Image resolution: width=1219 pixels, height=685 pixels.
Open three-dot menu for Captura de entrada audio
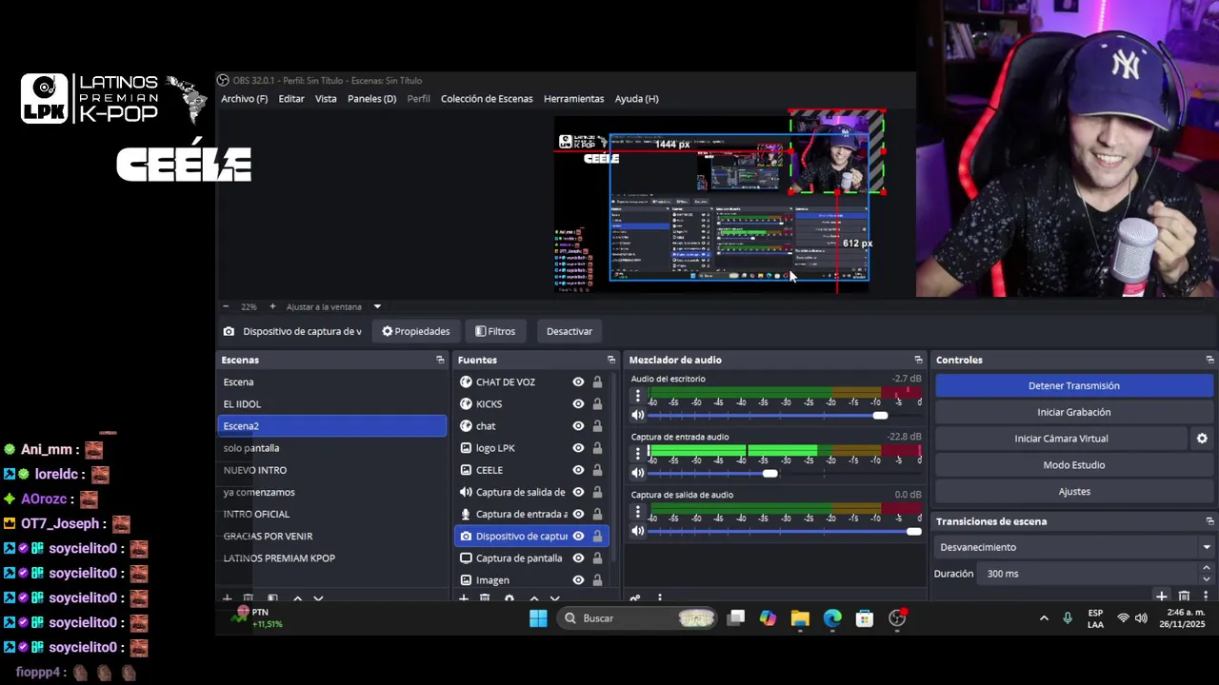638,453
